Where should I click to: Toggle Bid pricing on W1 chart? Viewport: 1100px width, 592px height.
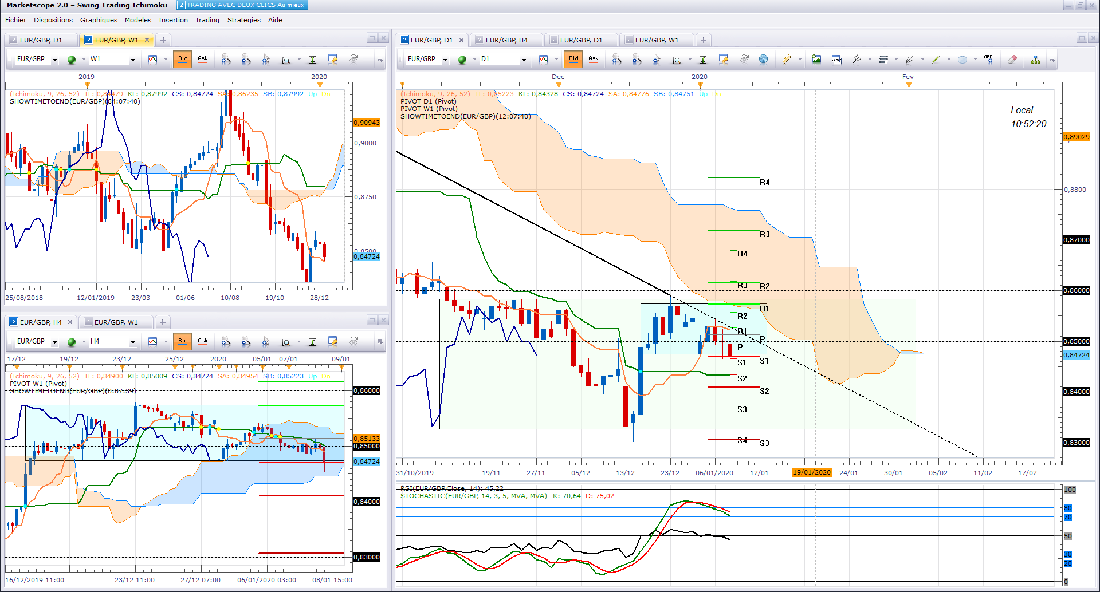183,60
